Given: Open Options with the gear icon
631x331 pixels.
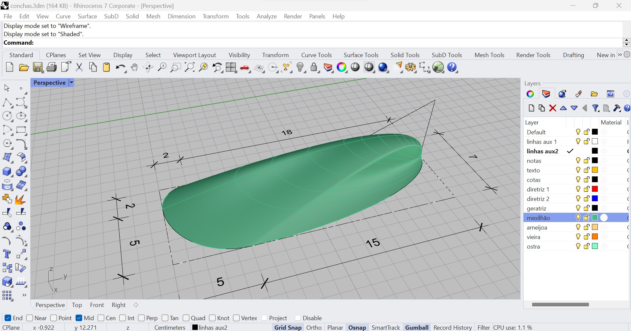Looking at the screenshot, I should 410,67.
